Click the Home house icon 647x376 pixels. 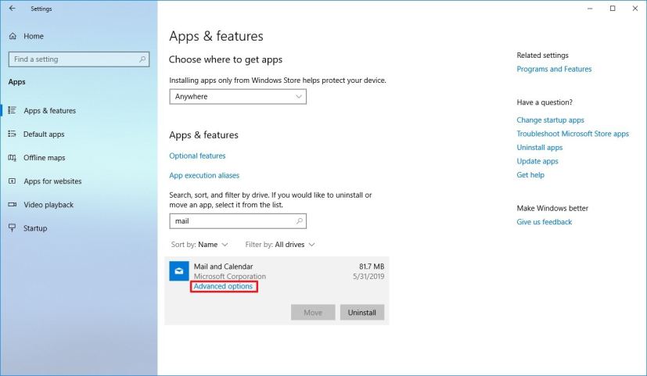pos(13,36)
